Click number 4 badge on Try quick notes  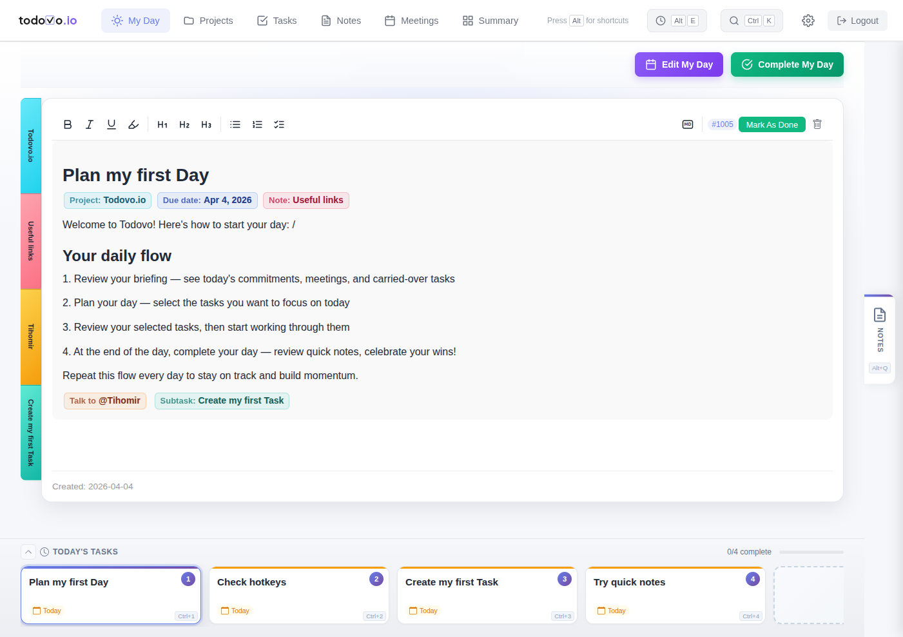pyautogui.click(x=753, y=579)
